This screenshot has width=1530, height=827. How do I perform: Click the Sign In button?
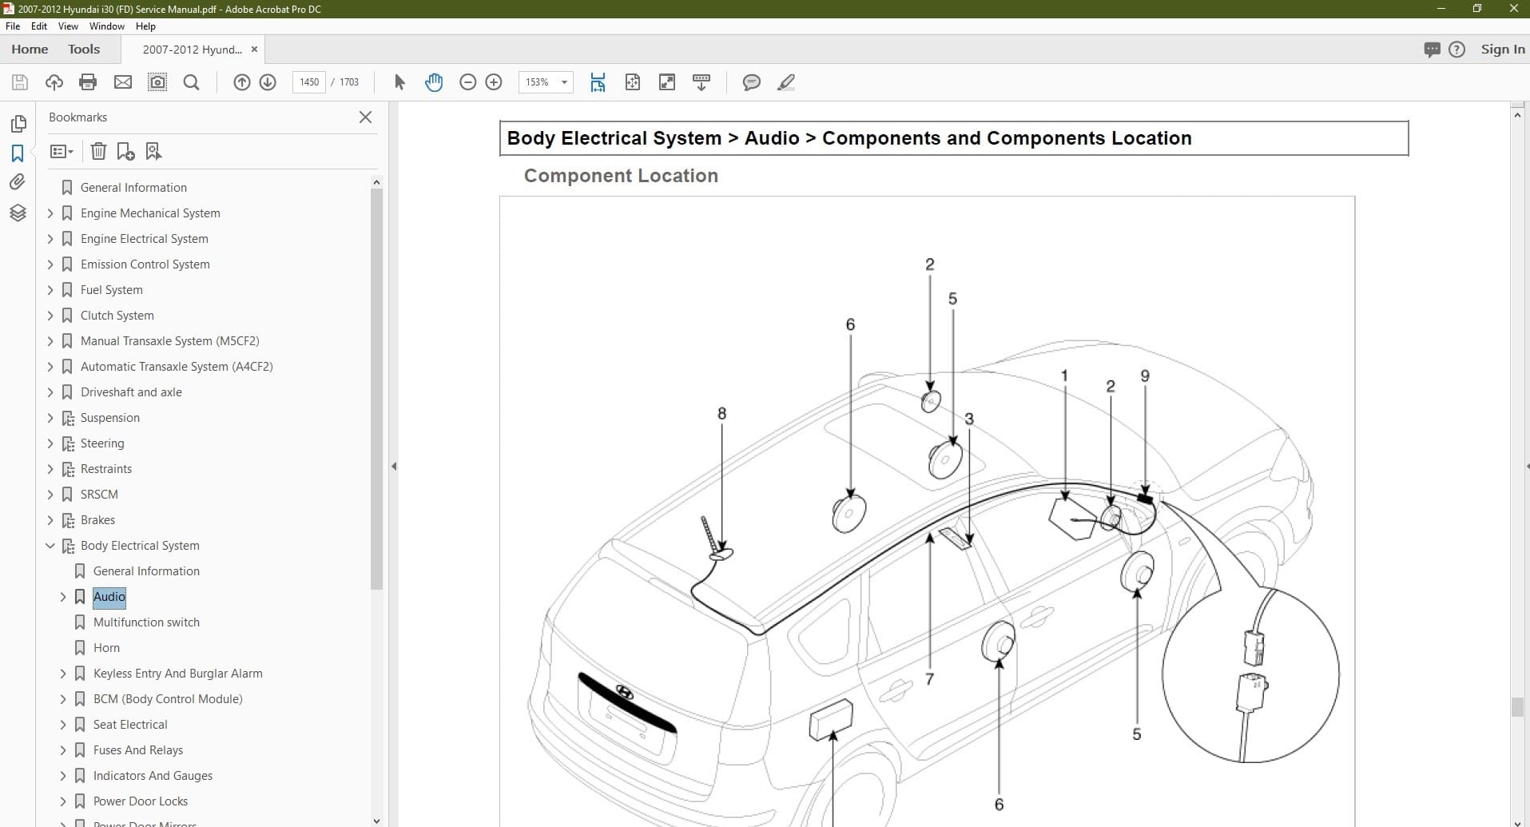1503,50
